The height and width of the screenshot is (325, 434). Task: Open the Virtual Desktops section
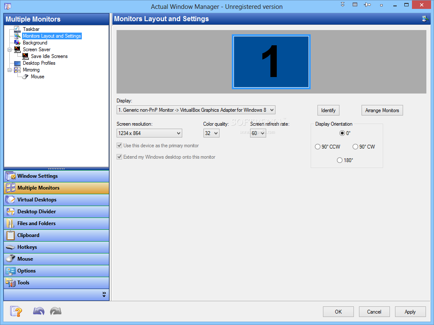point(56,200)
